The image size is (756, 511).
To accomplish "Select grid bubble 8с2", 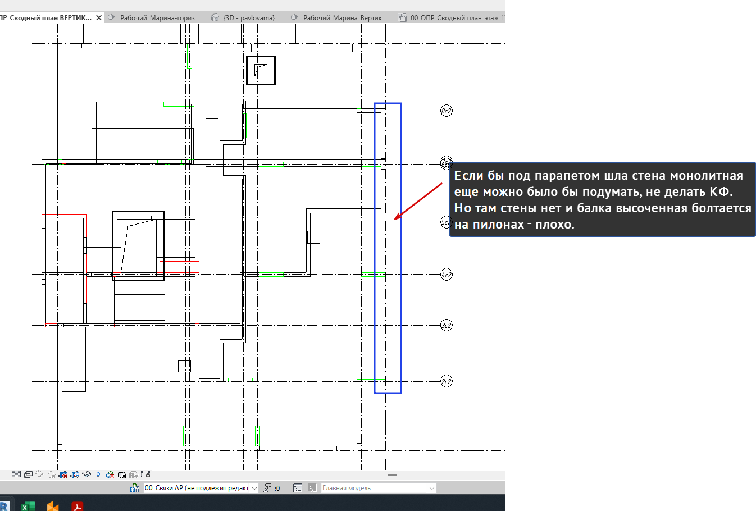I will tap(446, 111).
